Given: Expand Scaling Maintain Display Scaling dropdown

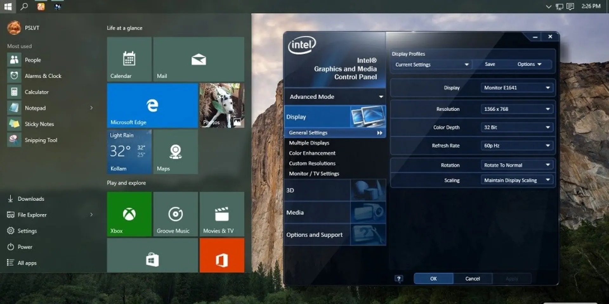Looking at the screenshot, I should coord(517,180).
